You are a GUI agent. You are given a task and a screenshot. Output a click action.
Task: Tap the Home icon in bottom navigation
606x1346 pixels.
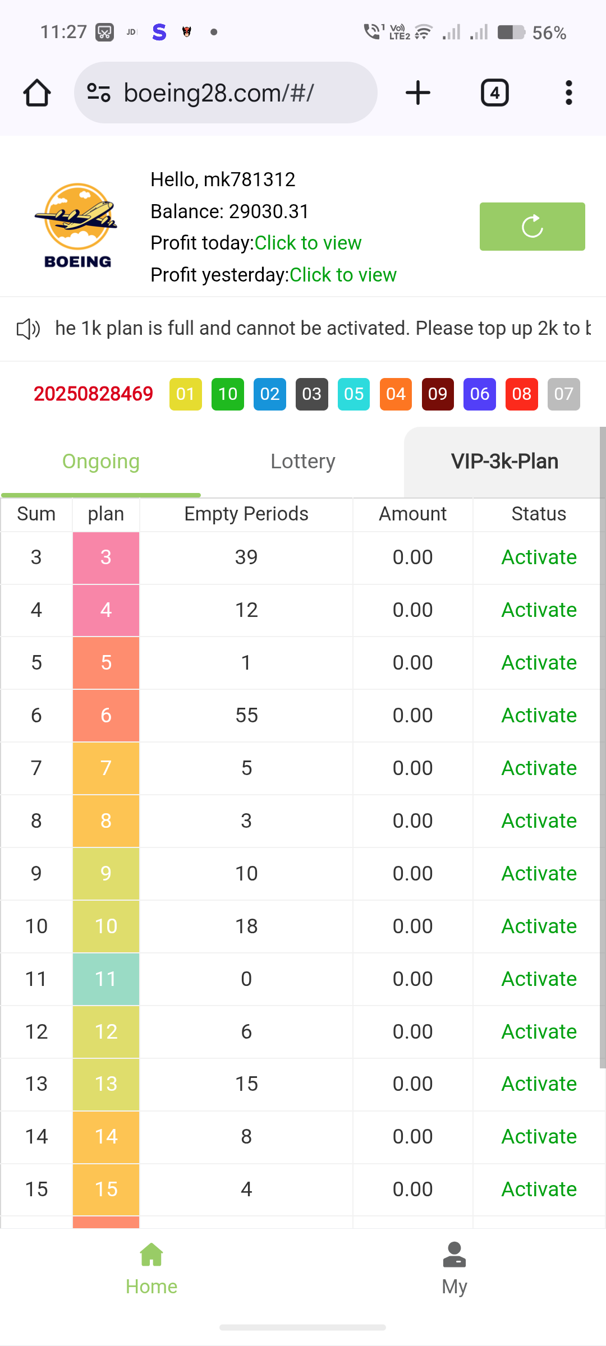pyautogui.click(x=151, y=1256)
